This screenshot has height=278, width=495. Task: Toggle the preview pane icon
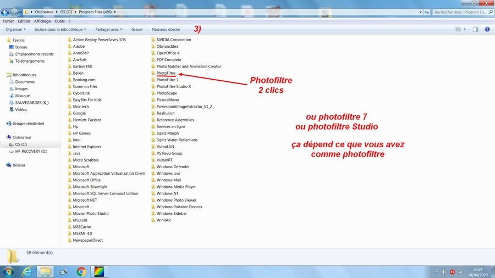[x=475, y=29]
